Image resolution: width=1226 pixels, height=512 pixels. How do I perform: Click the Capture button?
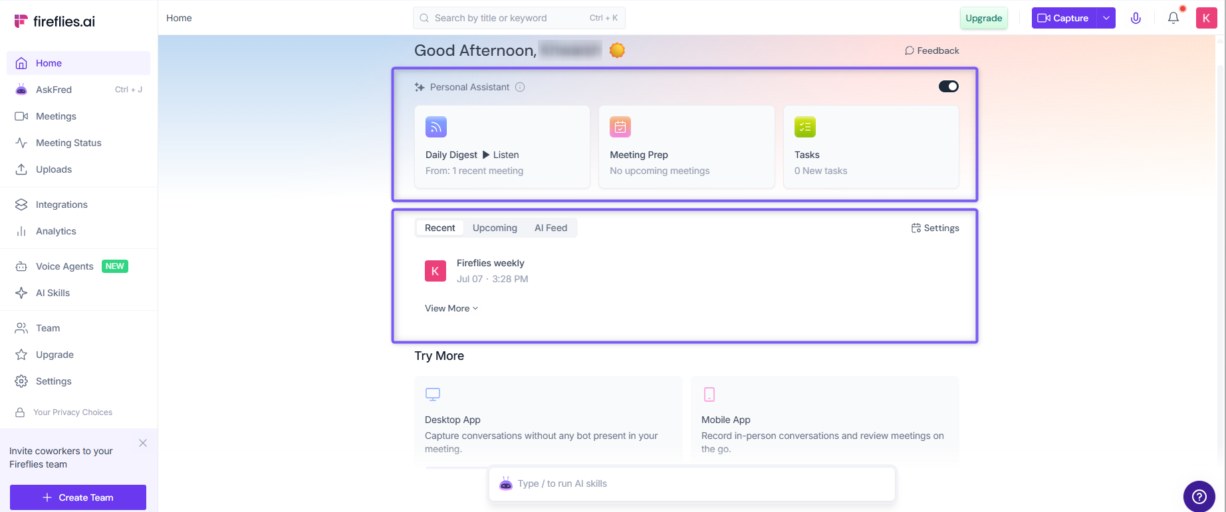(x=1064, y=18)
